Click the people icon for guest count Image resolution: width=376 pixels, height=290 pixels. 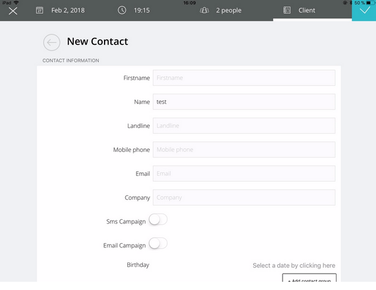pos(204,11)
